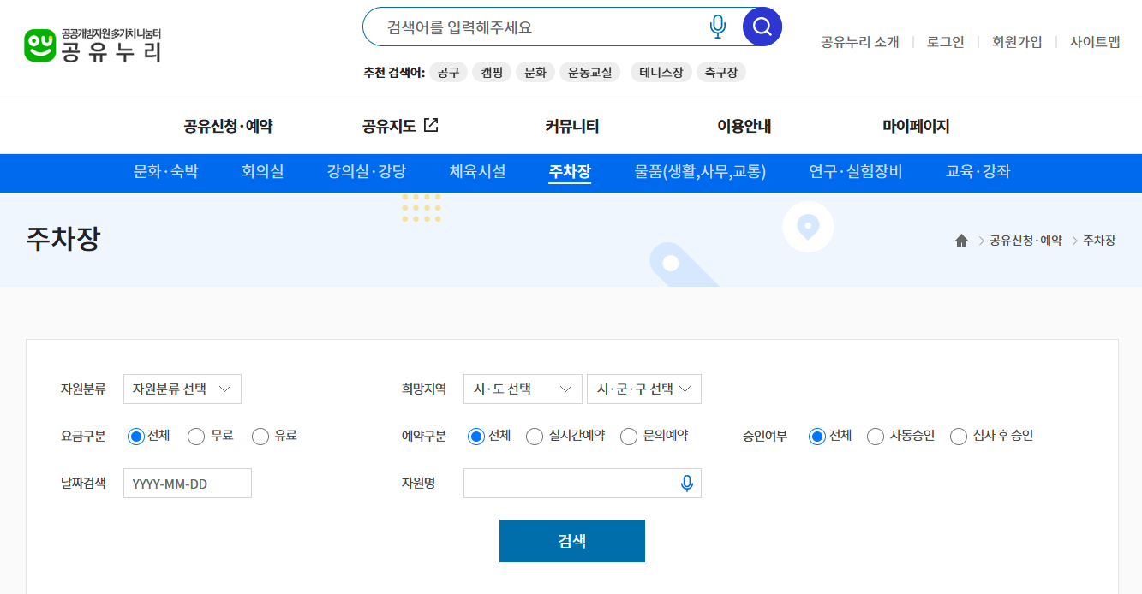
Task: Open the 마이페이지 menu
Action: point(914,126)
